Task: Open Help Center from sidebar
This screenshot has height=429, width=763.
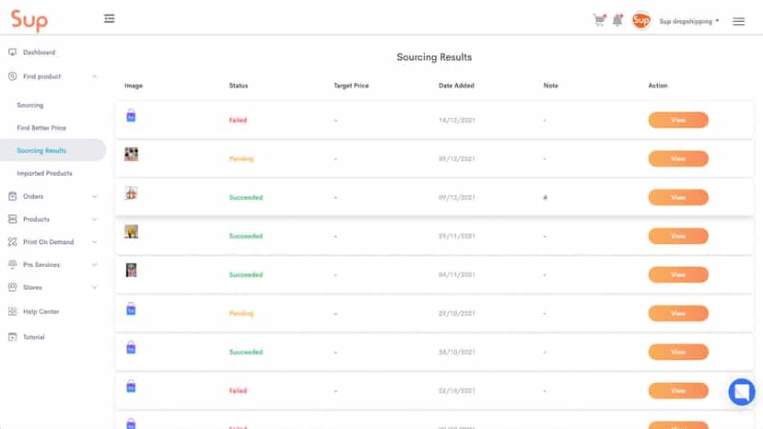Action: [41, 311]
